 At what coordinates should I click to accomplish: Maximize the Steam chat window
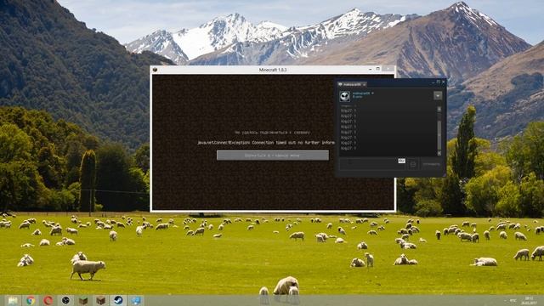click(x=439, y=82)
